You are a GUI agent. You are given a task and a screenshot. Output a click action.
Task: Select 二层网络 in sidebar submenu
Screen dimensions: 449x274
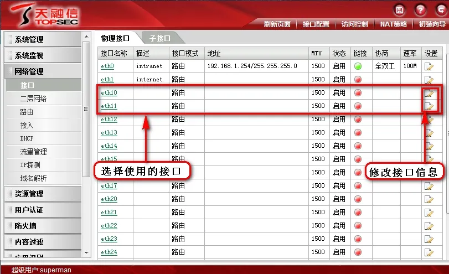click(44, 99)
